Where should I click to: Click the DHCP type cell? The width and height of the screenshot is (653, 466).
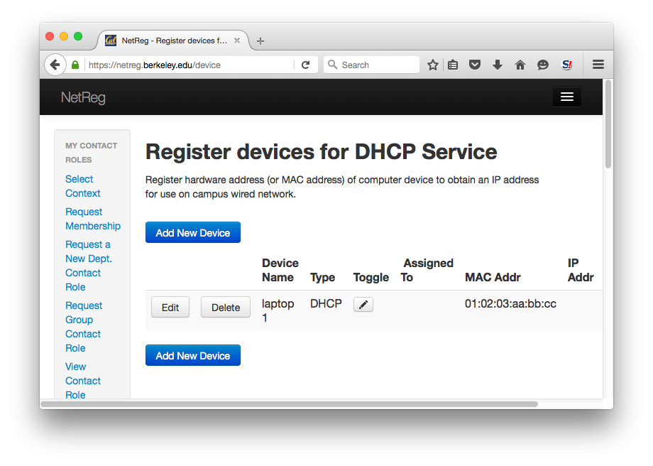point(326,303)
